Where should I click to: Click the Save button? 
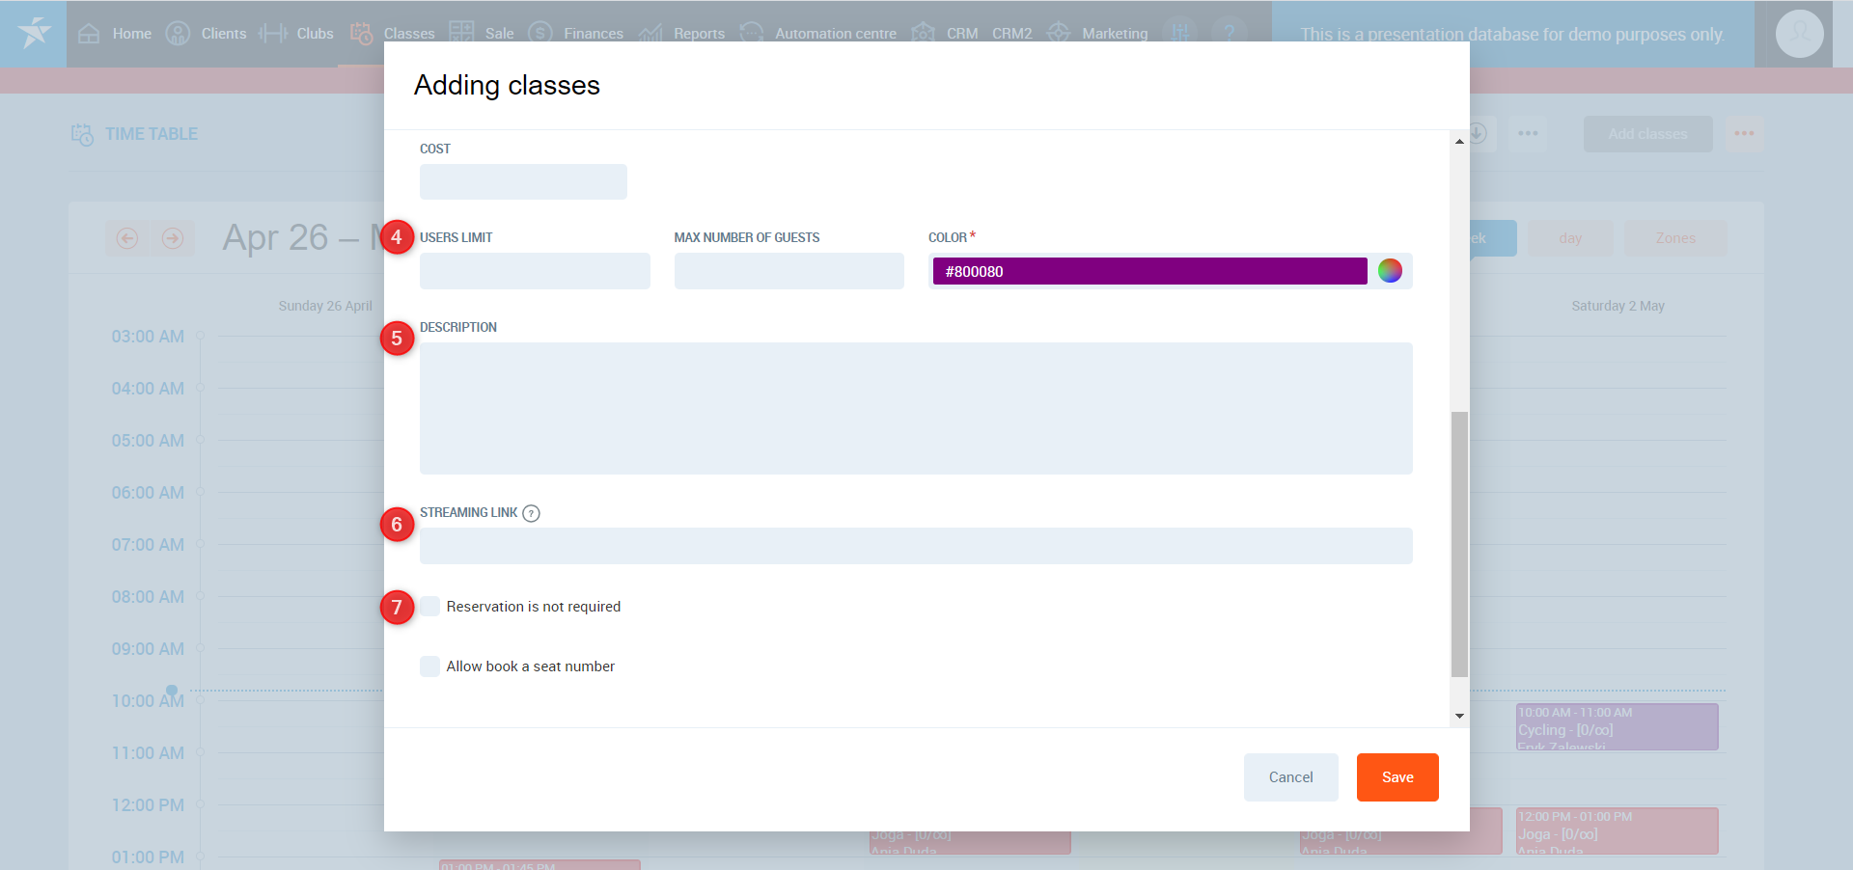pos(1397,777)
